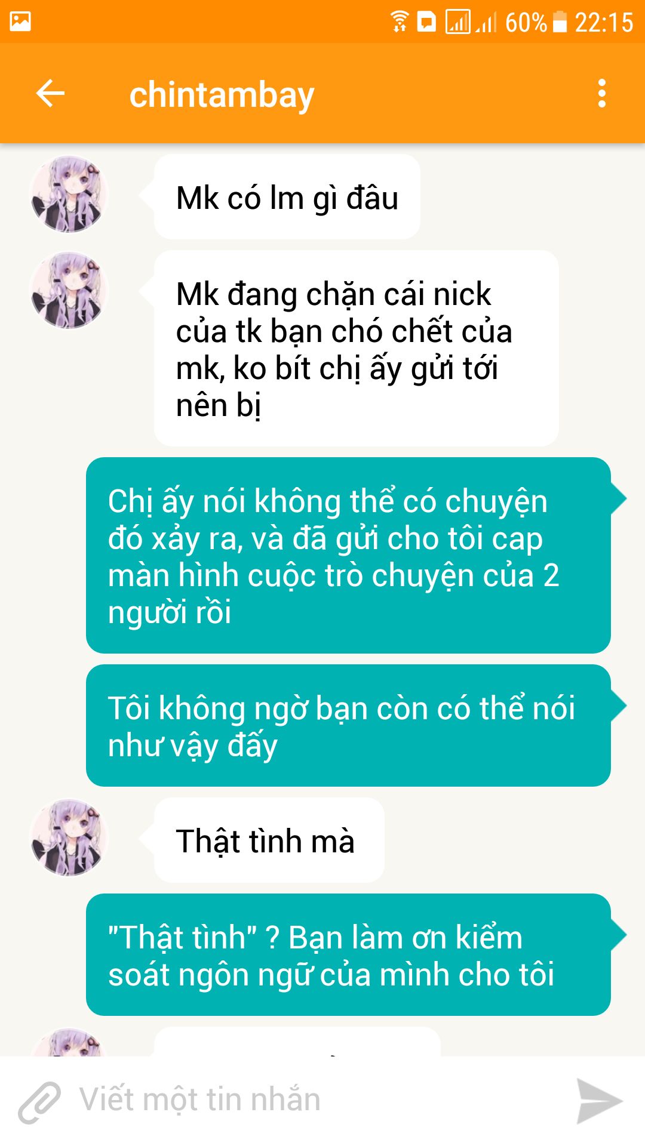
Task: Tap the chintambay chat title
Action: tap(222, 95)
